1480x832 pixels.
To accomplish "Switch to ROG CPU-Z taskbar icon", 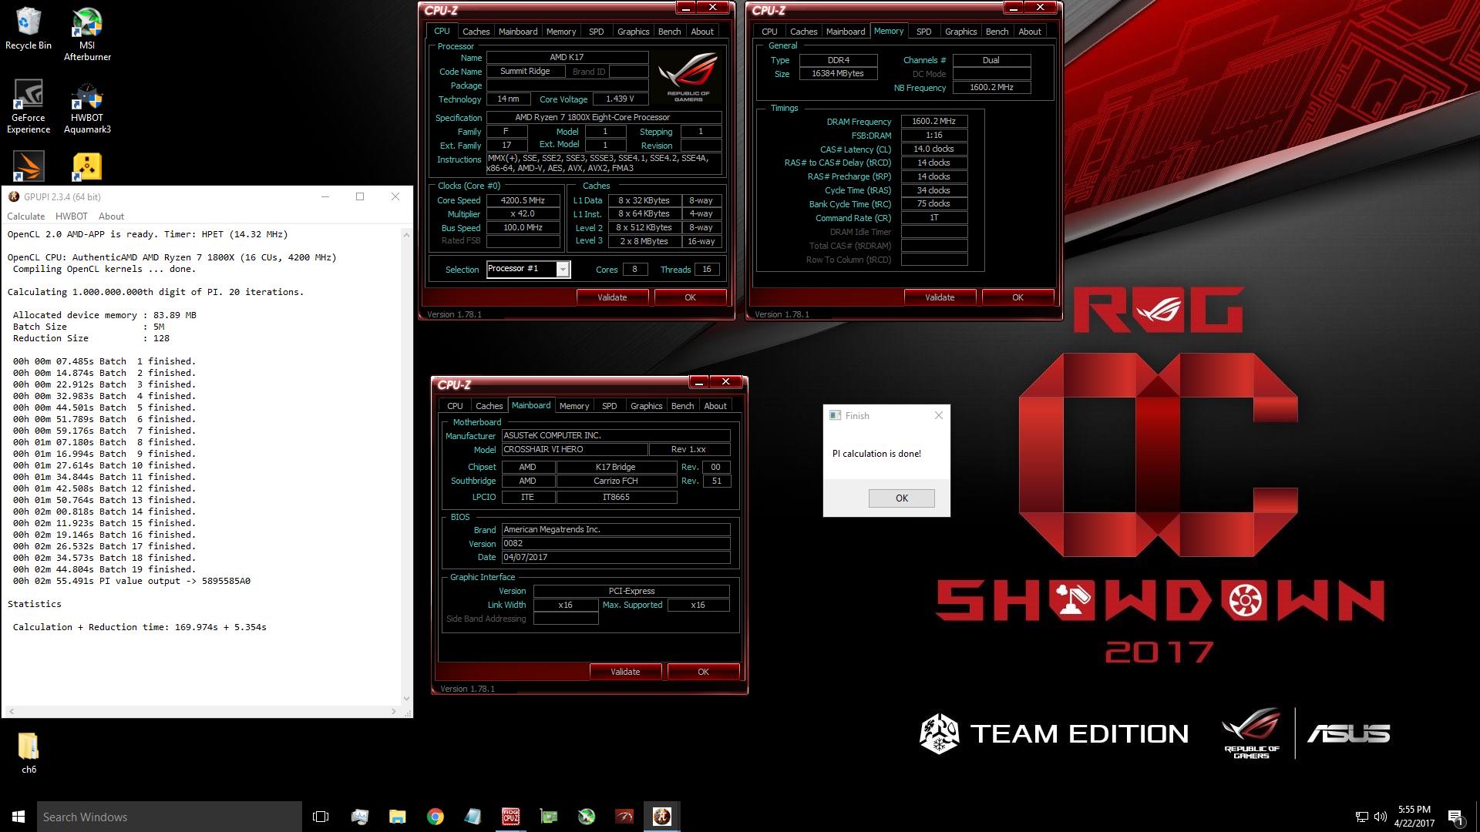I will point(510,817).
